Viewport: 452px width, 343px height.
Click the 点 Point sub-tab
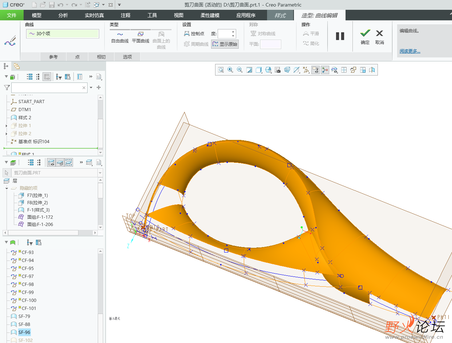coord(77,57)
